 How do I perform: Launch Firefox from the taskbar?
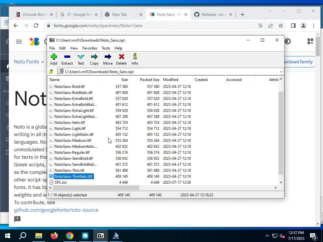click(54, 236)
